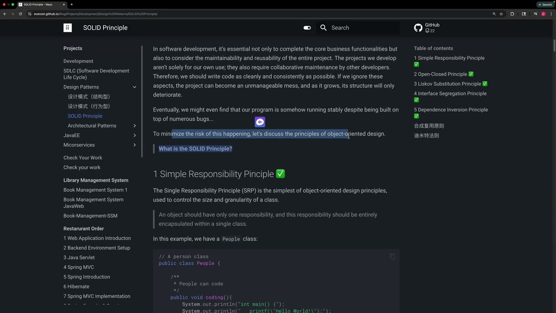Open the Gemini button
Image resolution: width=556 pixels, height=313 pixels.
pyautogui.click(x=545, y=4)
